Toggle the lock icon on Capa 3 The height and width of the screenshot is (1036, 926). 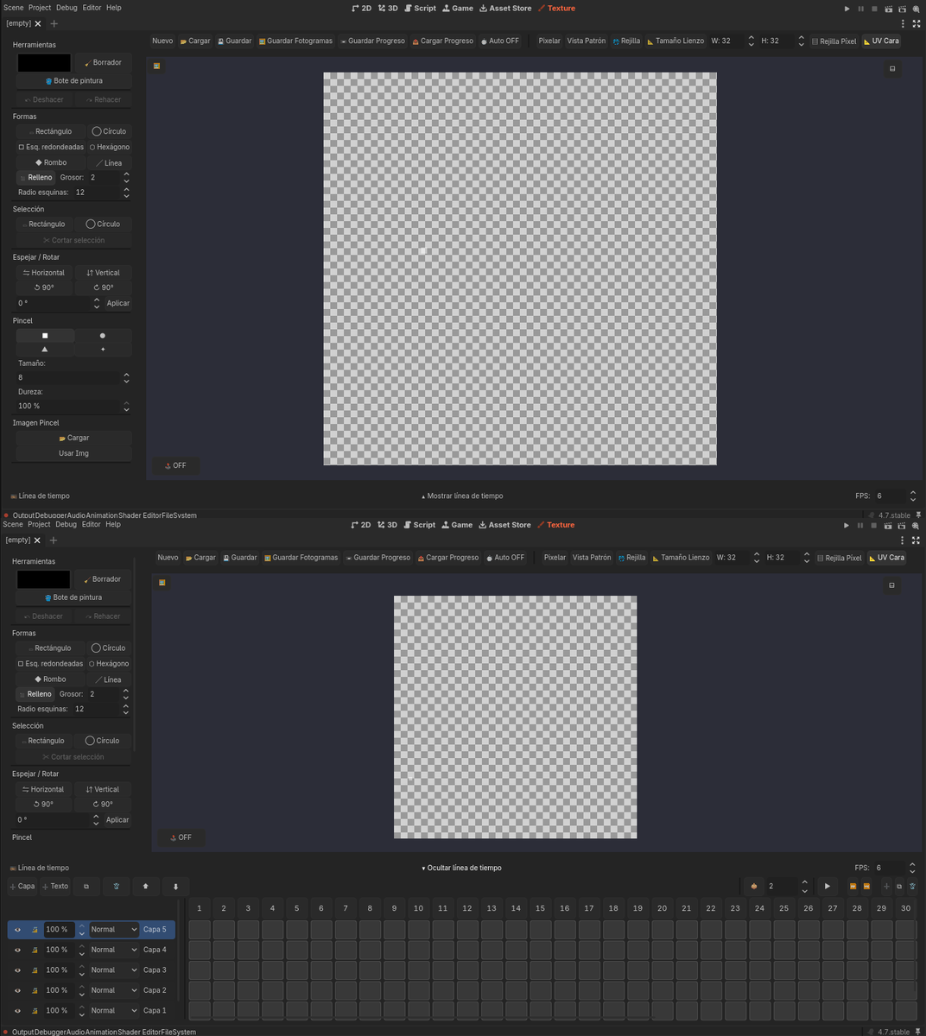point(35,970)
